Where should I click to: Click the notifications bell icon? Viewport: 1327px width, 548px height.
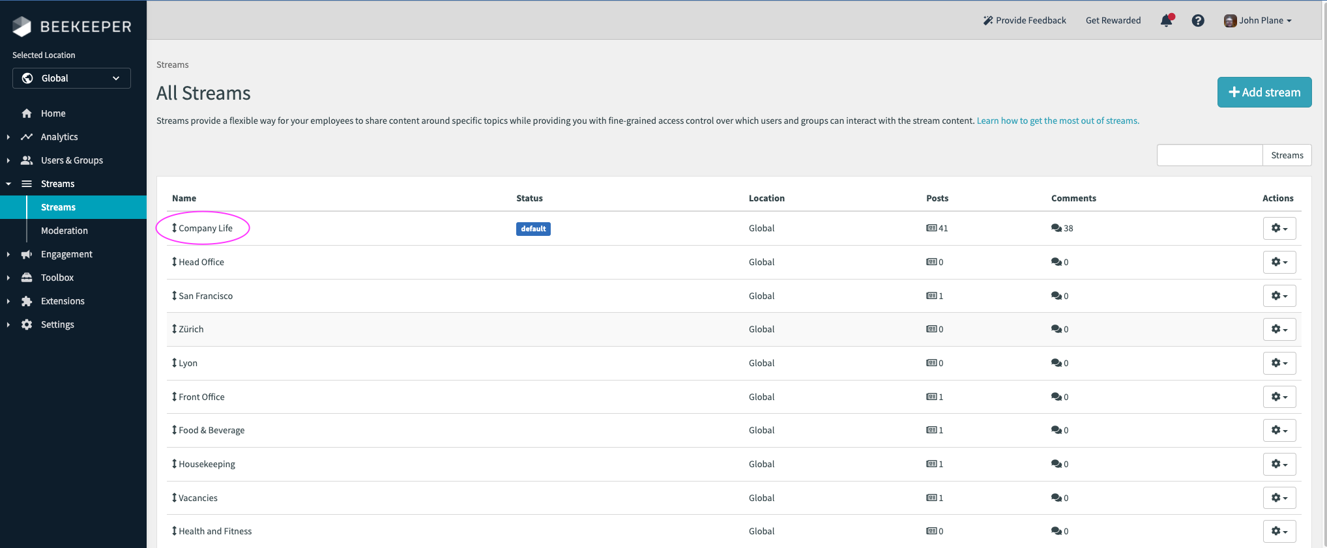point(1166,21)
